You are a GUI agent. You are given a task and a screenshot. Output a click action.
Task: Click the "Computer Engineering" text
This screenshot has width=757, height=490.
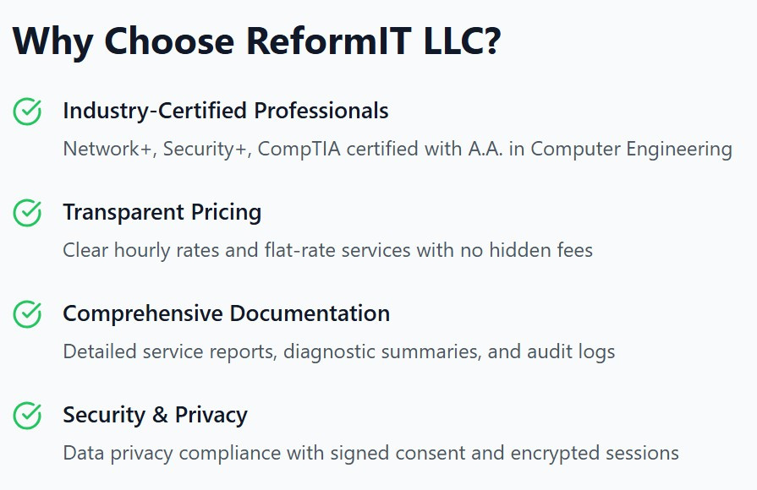[x=631, y=150]
